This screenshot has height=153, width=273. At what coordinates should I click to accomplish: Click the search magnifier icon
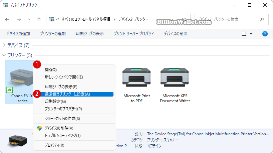pos(262,19)
